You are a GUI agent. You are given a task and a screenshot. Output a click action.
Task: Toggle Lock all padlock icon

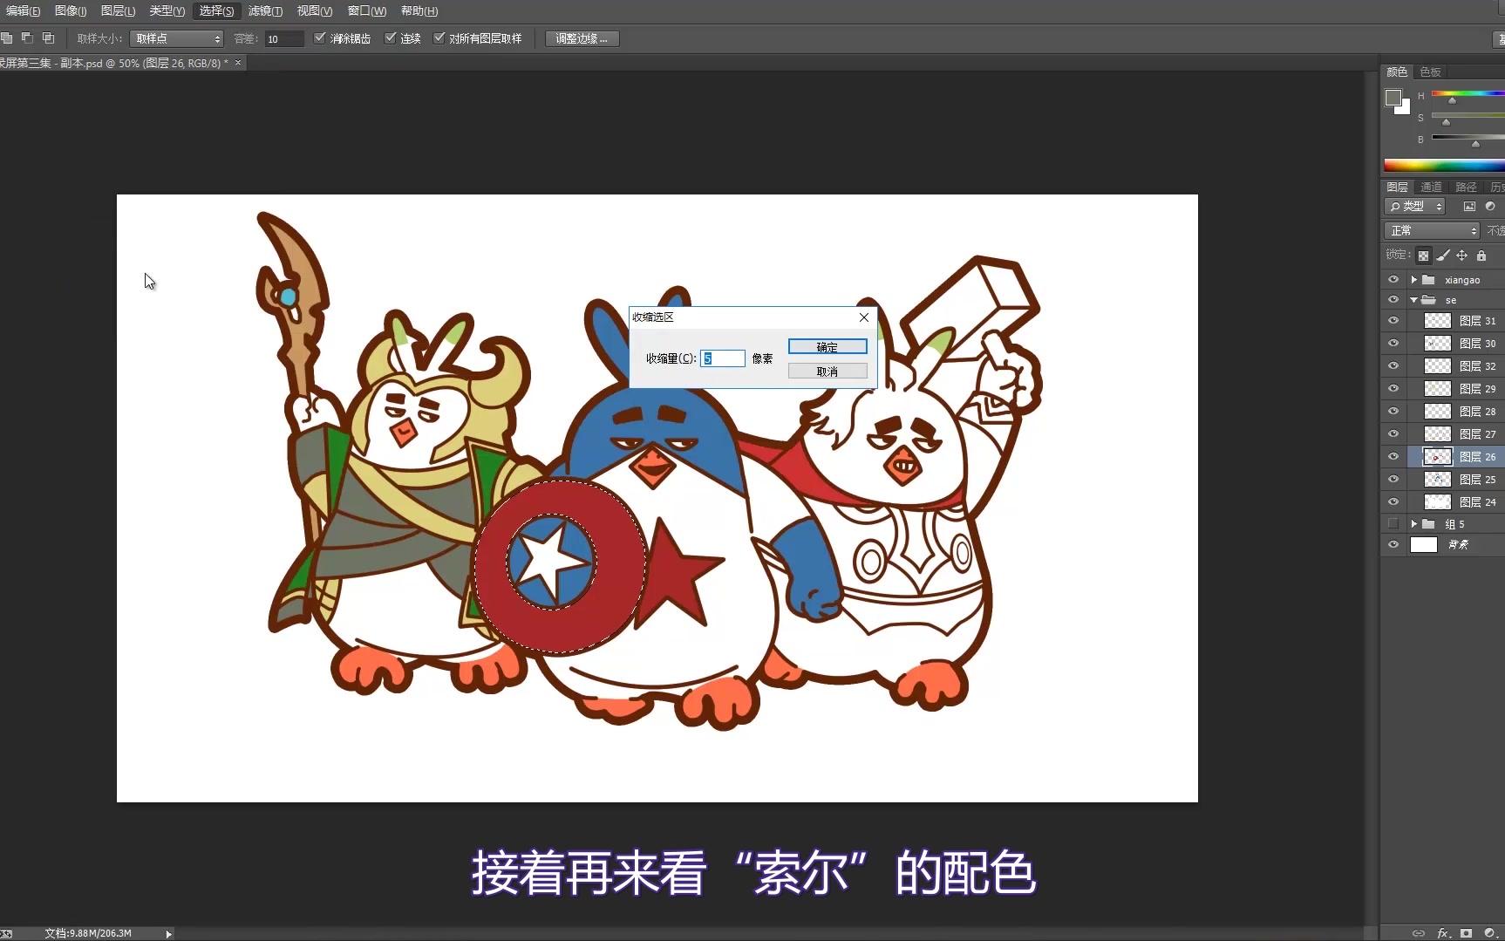[x=1481, y=256]
